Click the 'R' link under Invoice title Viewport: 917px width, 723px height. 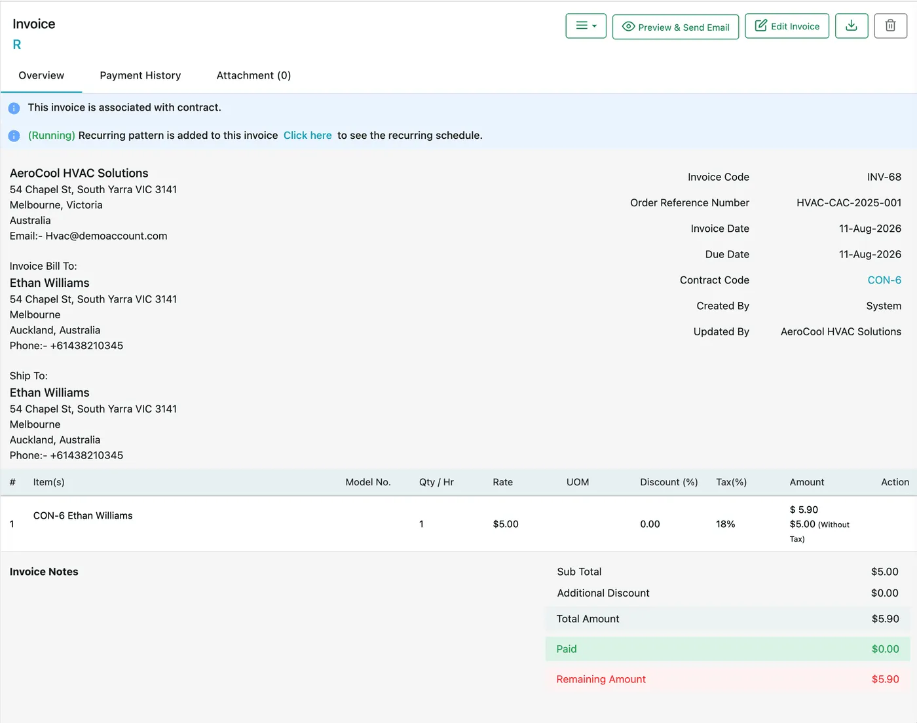pos(17,45)
